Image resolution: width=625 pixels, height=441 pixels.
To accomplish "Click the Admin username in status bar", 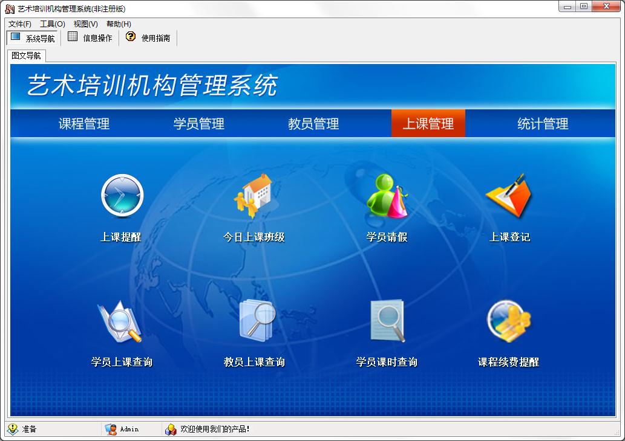I will click(129, 429).
